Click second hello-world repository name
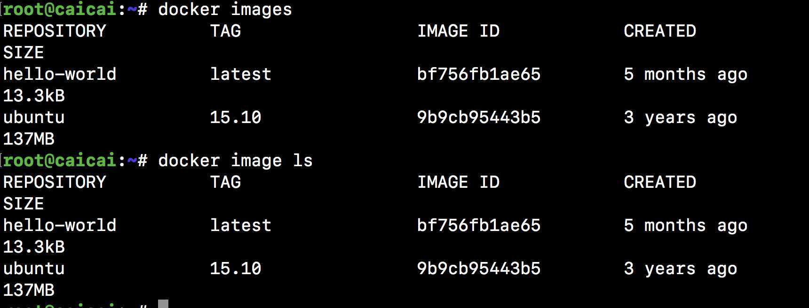809x308 pixels. pos(60,225)
